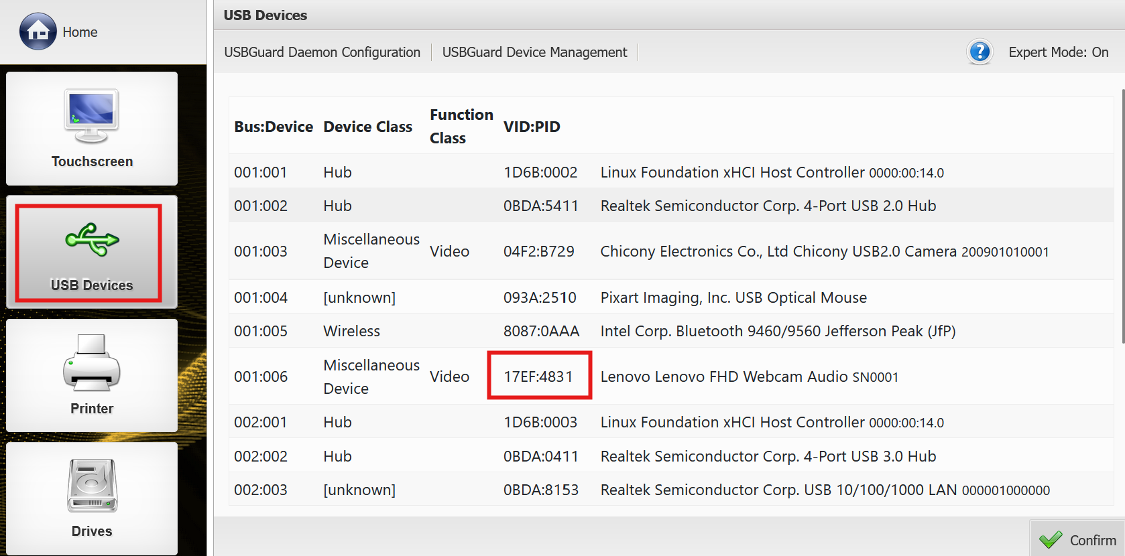Image resolution: width=1125 pixels, height=556 pixels.
Task: Select the USB Devices trident icon
Action: [x=92, y=240]
